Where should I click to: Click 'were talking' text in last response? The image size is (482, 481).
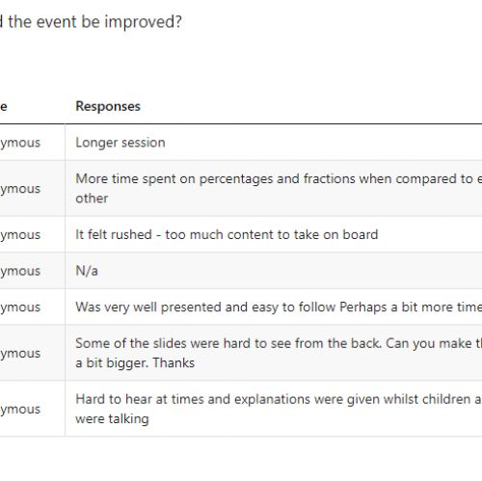click(112, 418)
